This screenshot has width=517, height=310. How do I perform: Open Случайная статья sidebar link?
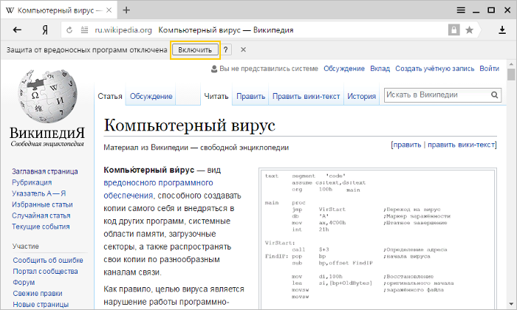tap(41, 216)
